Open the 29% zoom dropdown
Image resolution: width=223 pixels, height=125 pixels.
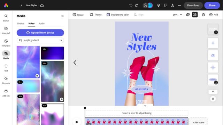click(x=177, y=15)
